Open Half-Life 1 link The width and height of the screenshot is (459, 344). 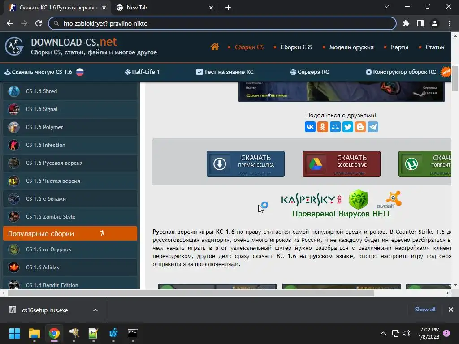point(142,72)
